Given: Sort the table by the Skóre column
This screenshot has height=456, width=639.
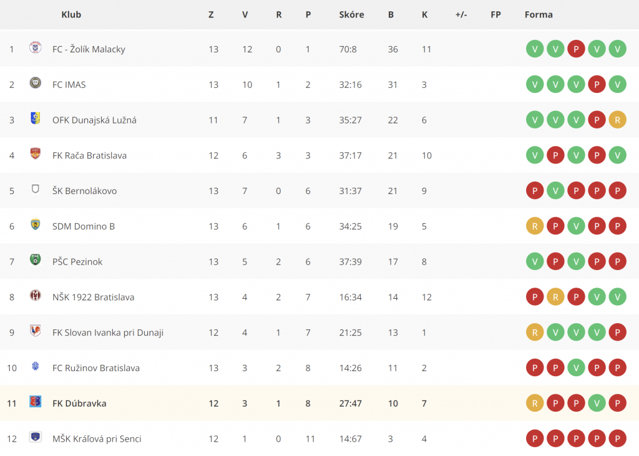Looking at the screenshot, I should (x=351, y=15).
